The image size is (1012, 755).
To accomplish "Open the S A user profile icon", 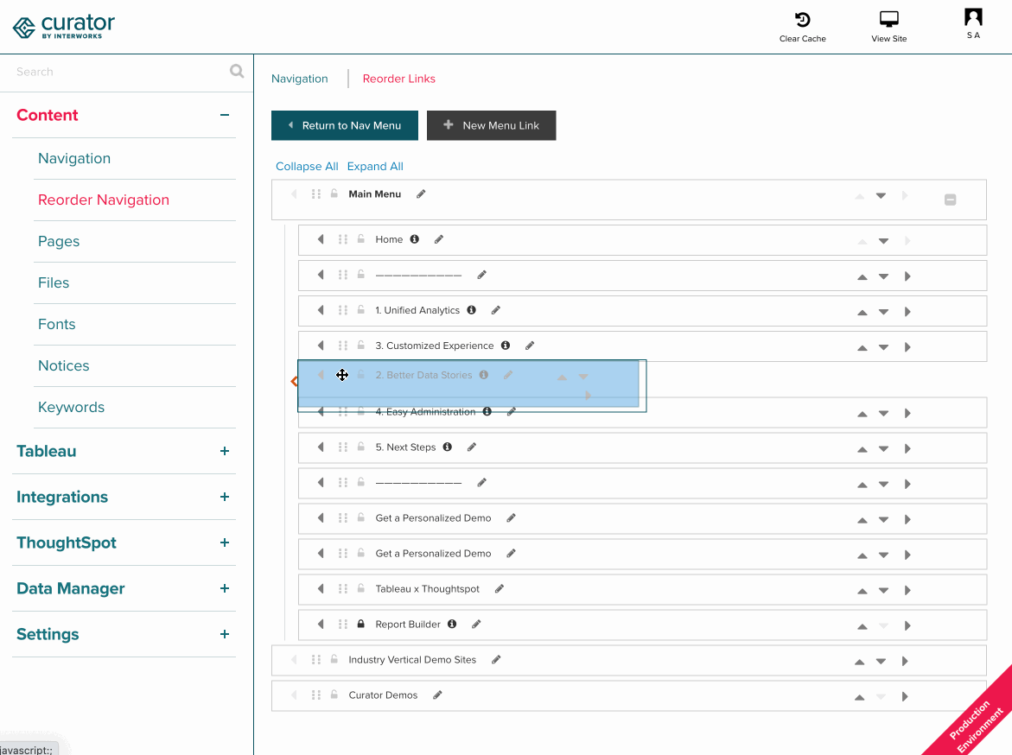I will tap(973, 16).
